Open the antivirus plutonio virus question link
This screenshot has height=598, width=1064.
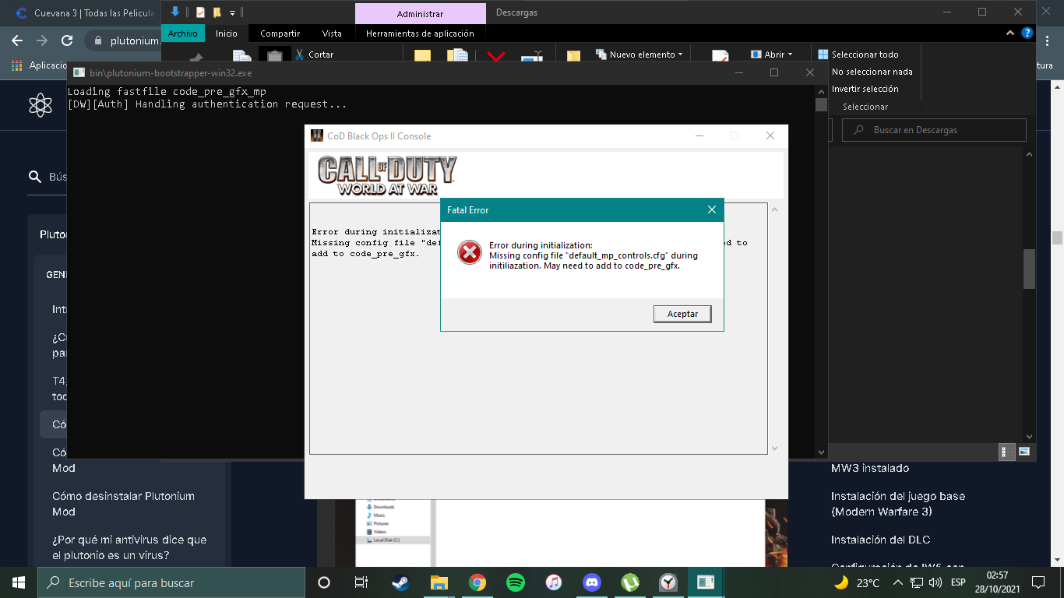click(129, 547)
